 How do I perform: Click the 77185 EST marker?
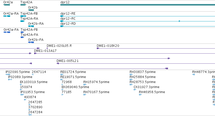62,95
